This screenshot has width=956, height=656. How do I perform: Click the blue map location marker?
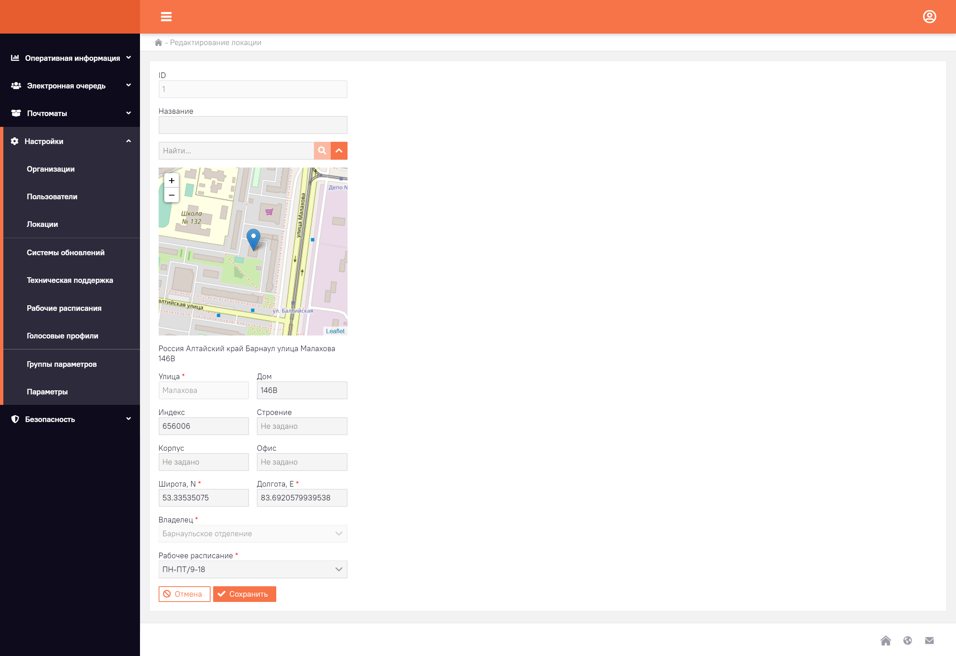pos(253,239)
